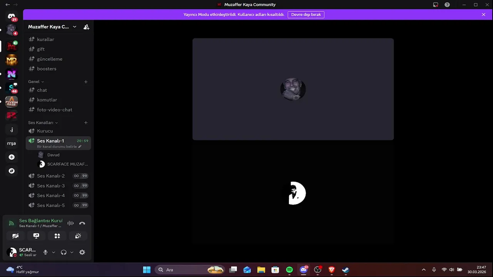Start an activity button

point(57,236)
